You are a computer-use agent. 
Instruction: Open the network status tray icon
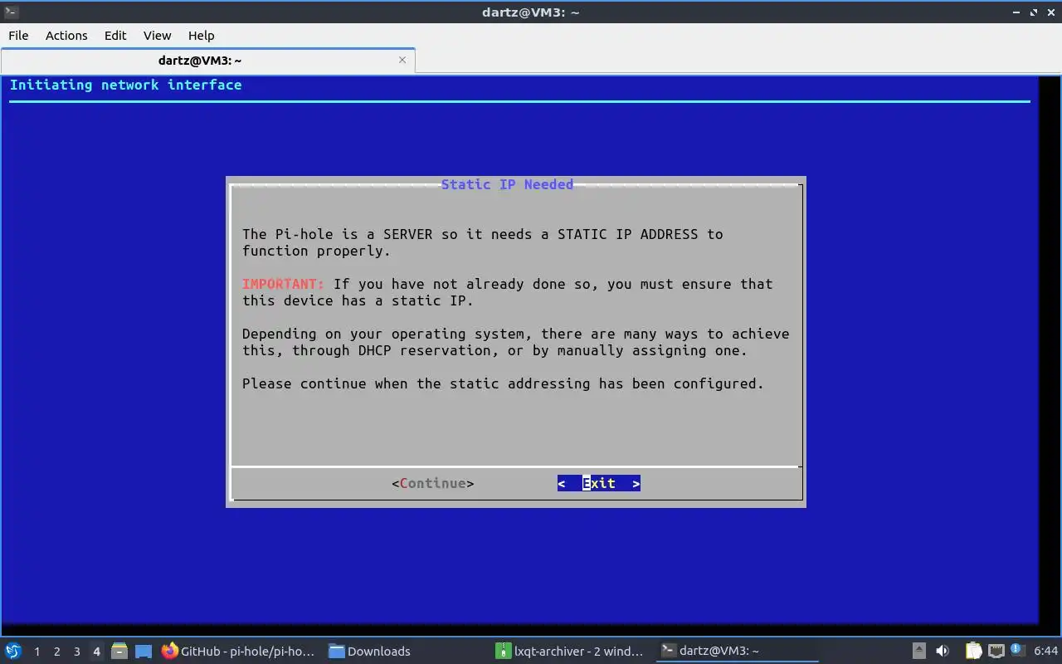pyautogui.click(x=996, y=651)
